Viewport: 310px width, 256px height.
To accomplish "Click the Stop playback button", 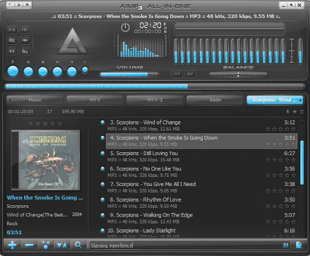I will 43,72.
